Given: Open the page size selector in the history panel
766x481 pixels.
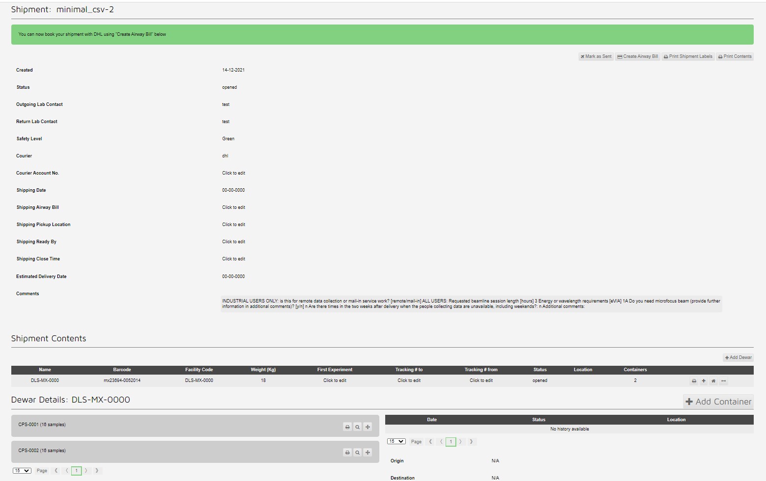Looking at the screenshot, I should click(396, 441).
